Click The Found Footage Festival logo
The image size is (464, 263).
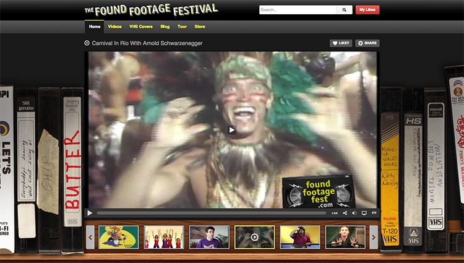(151, 10)
